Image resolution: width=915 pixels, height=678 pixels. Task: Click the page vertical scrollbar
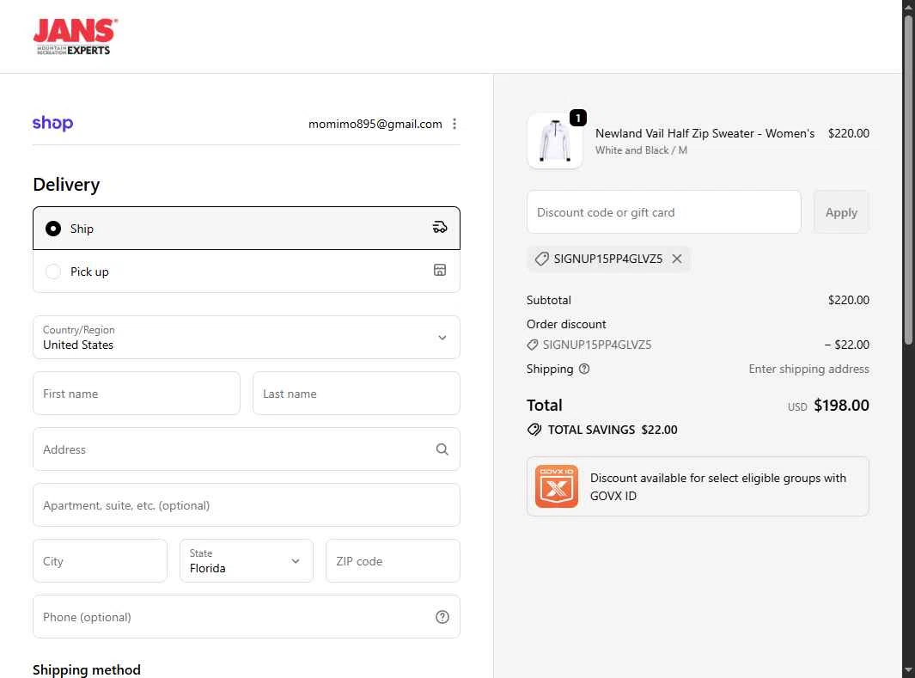(909, 180)
